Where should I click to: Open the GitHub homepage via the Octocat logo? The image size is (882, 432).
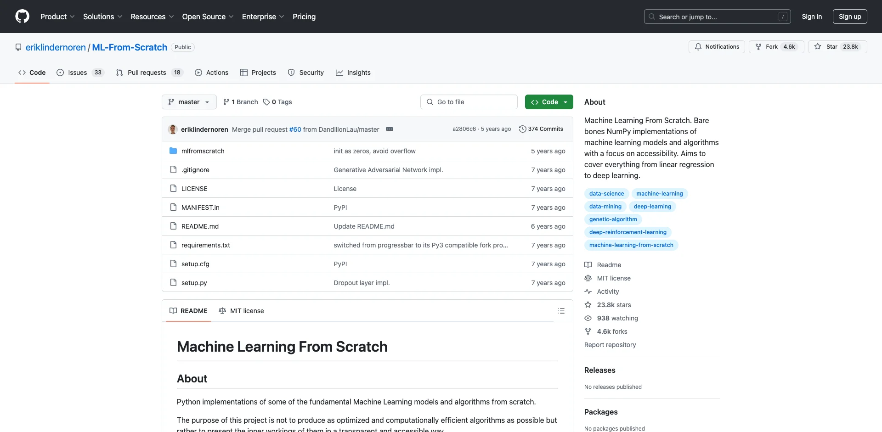tap(22, 17)
